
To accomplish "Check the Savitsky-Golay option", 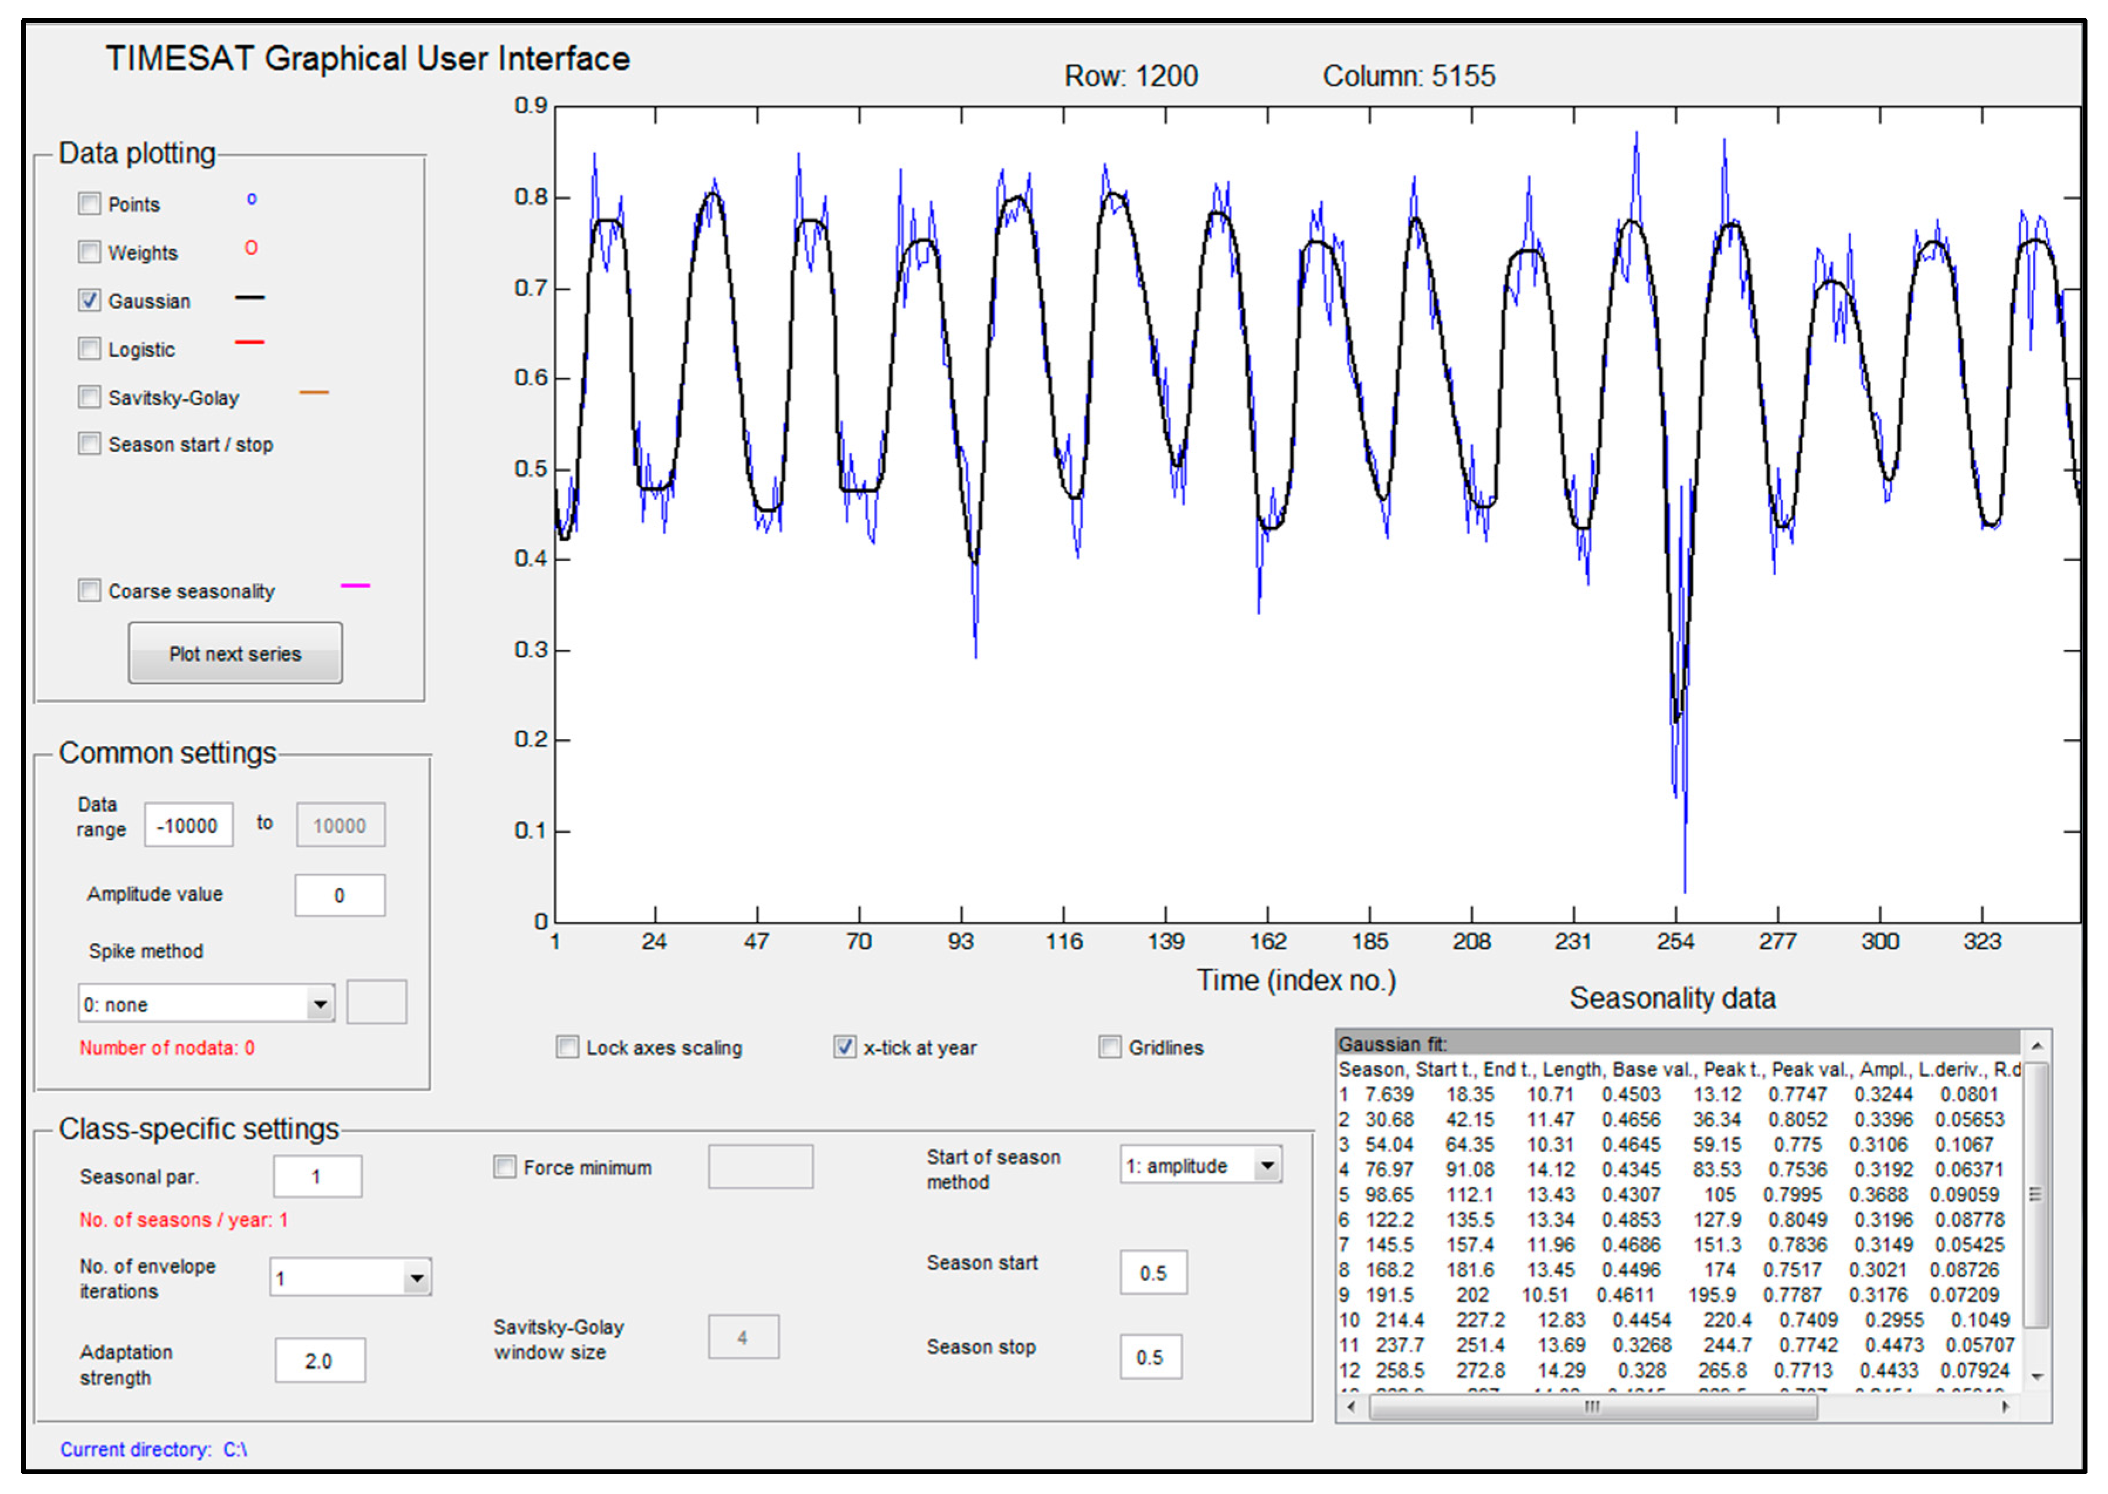I will 89,396.
